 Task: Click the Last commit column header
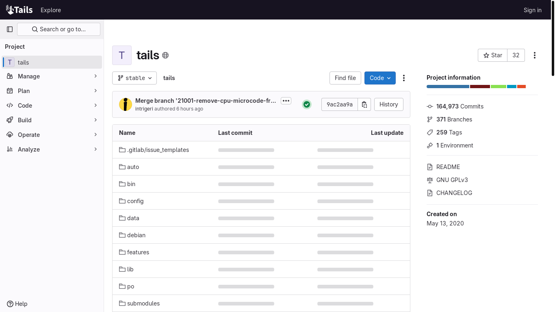(x=235, y=133)
